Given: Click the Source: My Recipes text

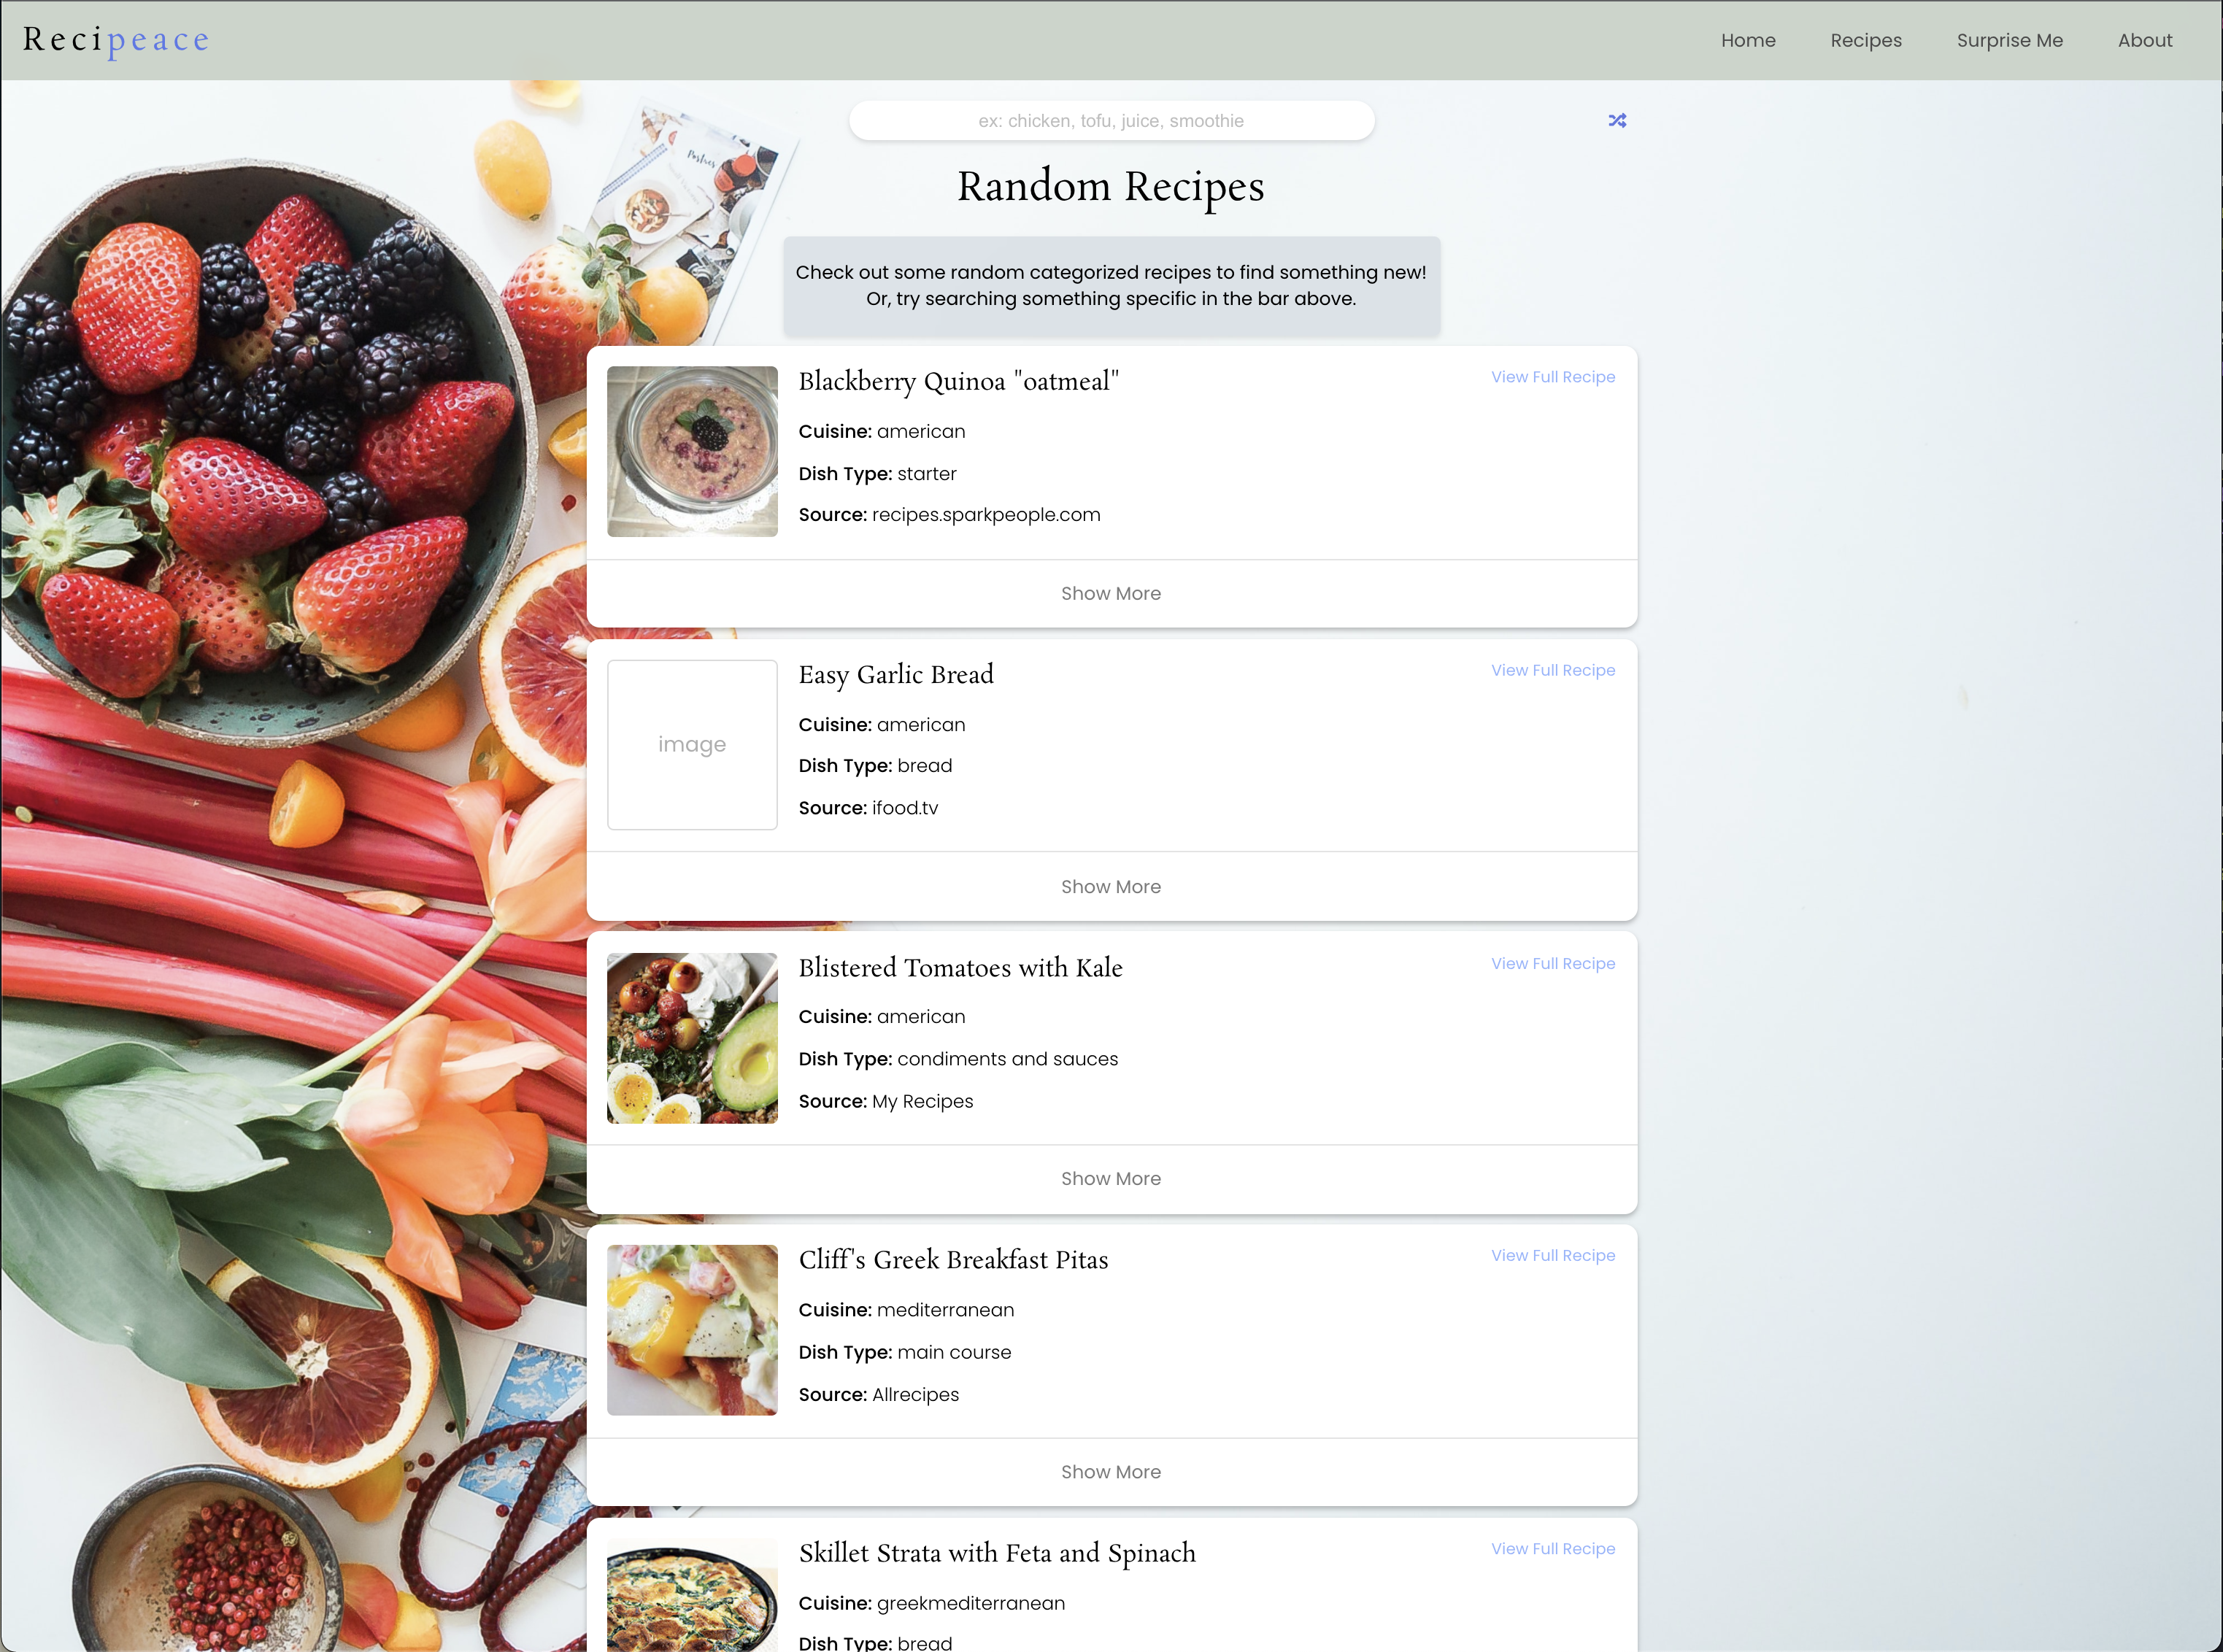Looking at the screenshot, I should click(886, 1101).
